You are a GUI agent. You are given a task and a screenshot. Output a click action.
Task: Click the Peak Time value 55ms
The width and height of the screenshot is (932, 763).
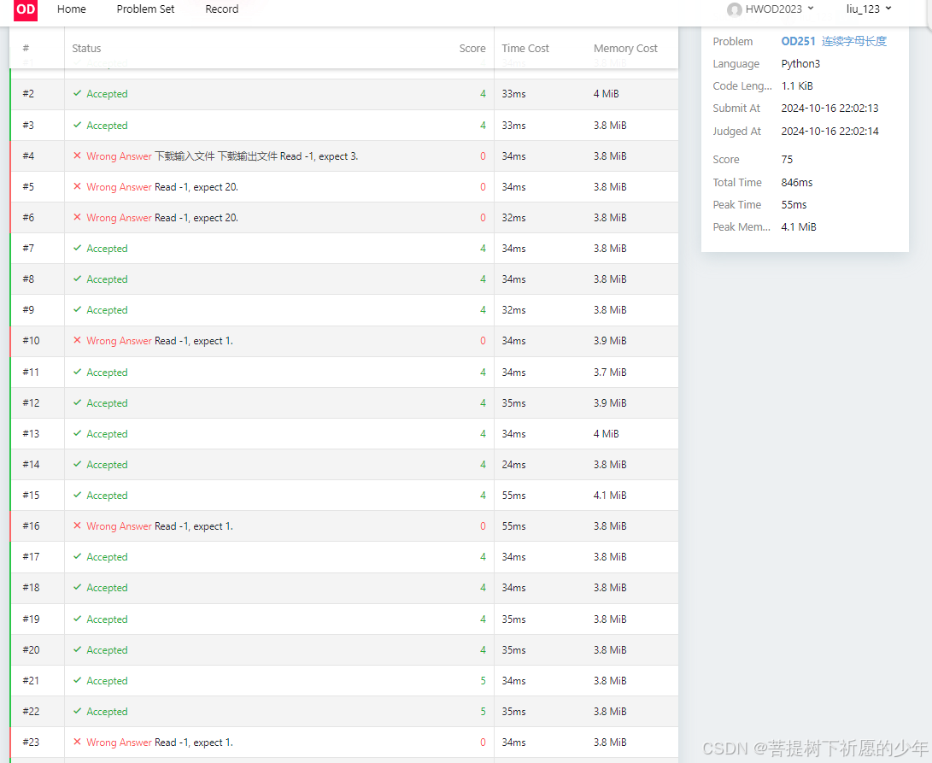(x=794, y=204)
